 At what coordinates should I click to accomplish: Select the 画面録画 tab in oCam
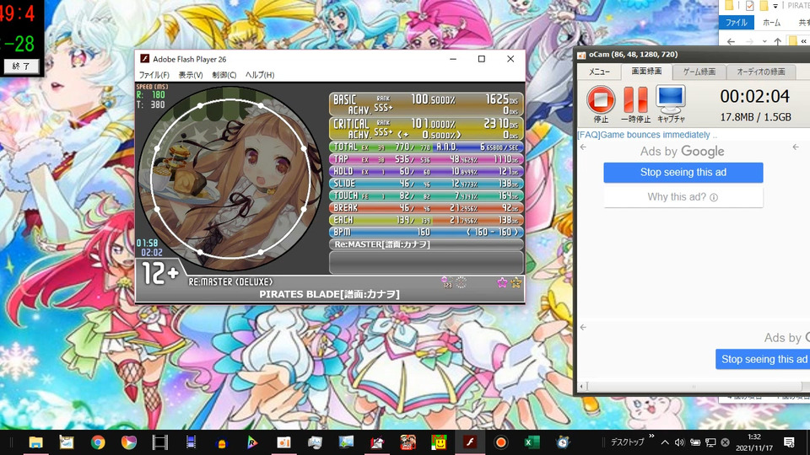pyautogui.click(x=646, y=71)
